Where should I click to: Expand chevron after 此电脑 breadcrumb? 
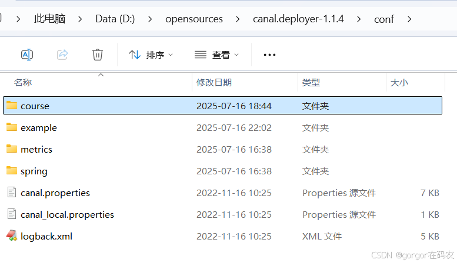(80, 19)
